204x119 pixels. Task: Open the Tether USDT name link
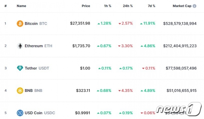(x=37, y=68)
